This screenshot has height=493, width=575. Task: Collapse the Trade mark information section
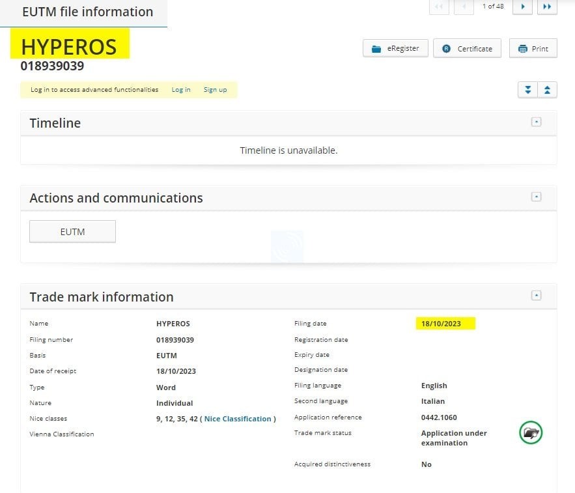click(x=536, y=296)
